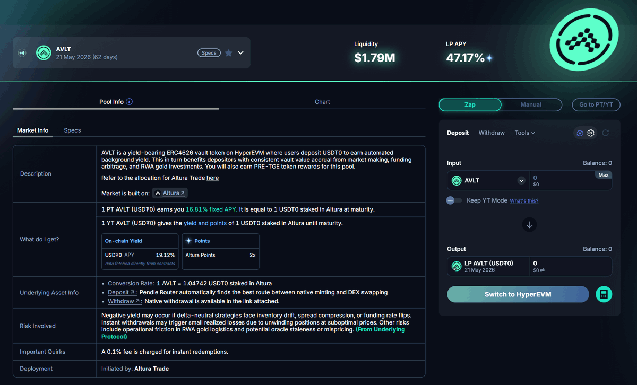Switch to the Chart tab

pyautogui.click(x=322, y=102)
